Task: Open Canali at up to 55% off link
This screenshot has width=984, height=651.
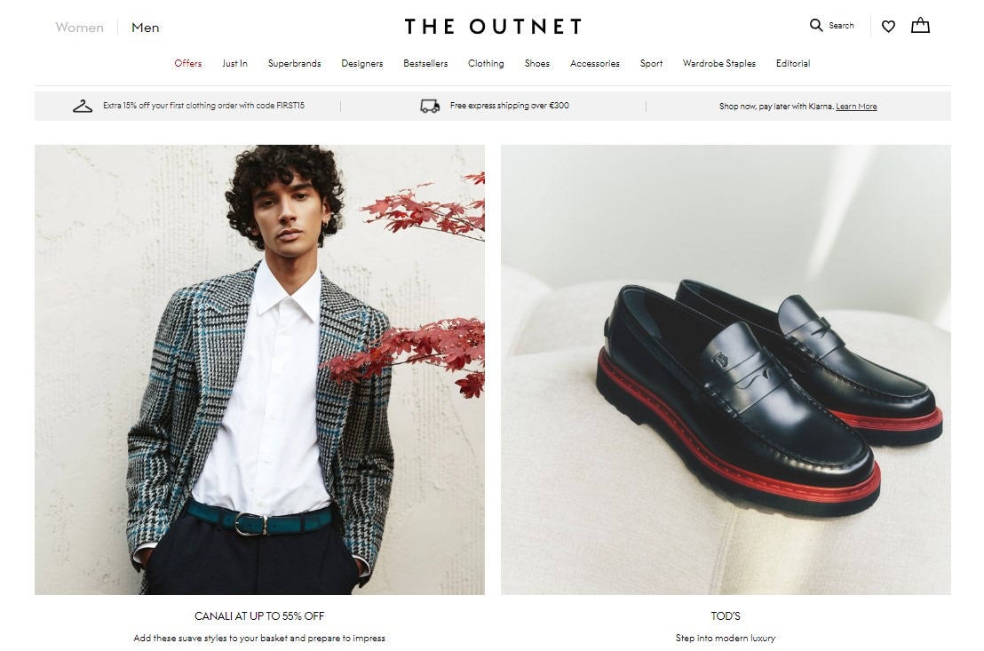Action: coord(259,615)
